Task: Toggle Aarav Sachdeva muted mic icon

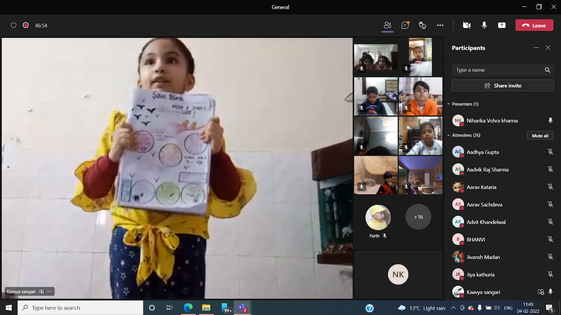Action: pyautogui.click(x=550, y=204)
